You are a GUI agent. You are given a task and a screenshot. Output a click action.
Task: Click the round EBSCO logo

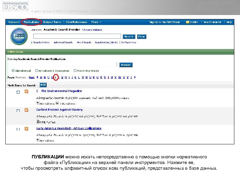(x=19, y=36)
